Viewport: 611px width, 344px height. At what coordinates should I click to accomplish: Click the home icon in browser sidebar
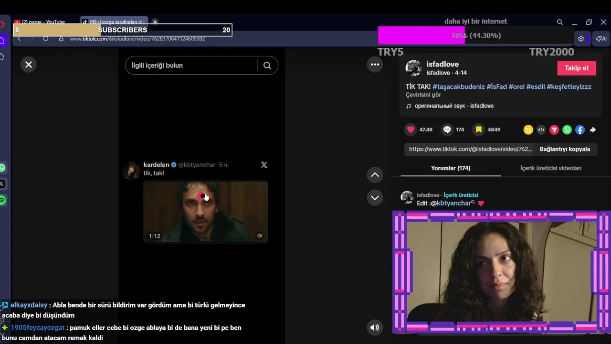tap(2, 41)
